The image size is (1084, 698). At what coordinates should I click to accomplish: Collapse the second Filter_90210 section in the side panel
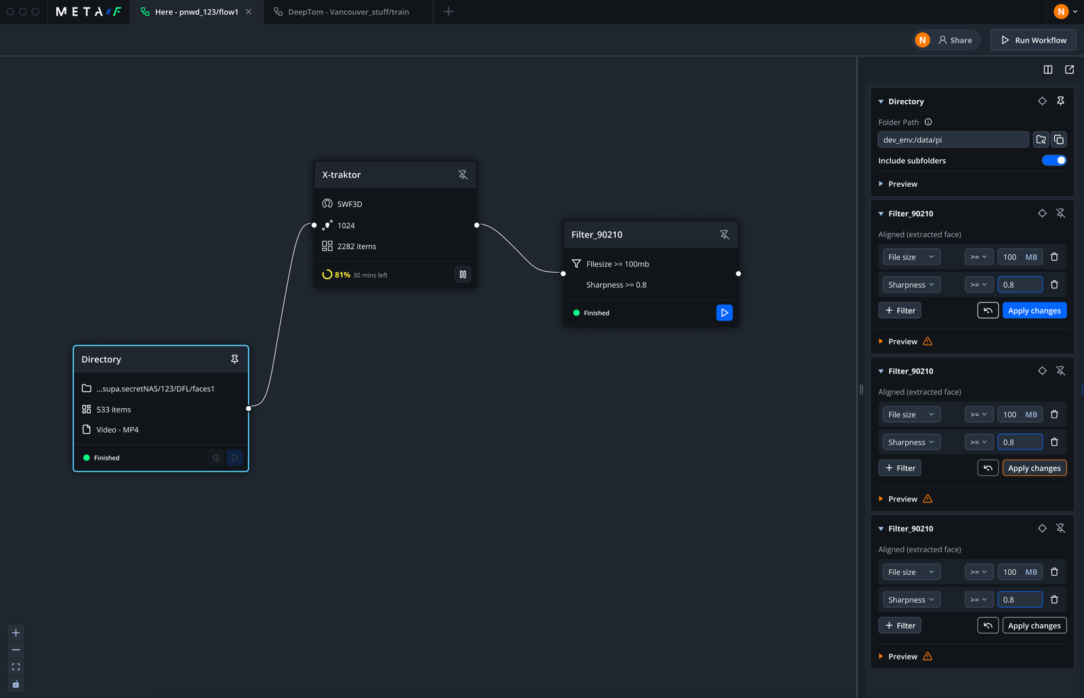click(881, 372)
